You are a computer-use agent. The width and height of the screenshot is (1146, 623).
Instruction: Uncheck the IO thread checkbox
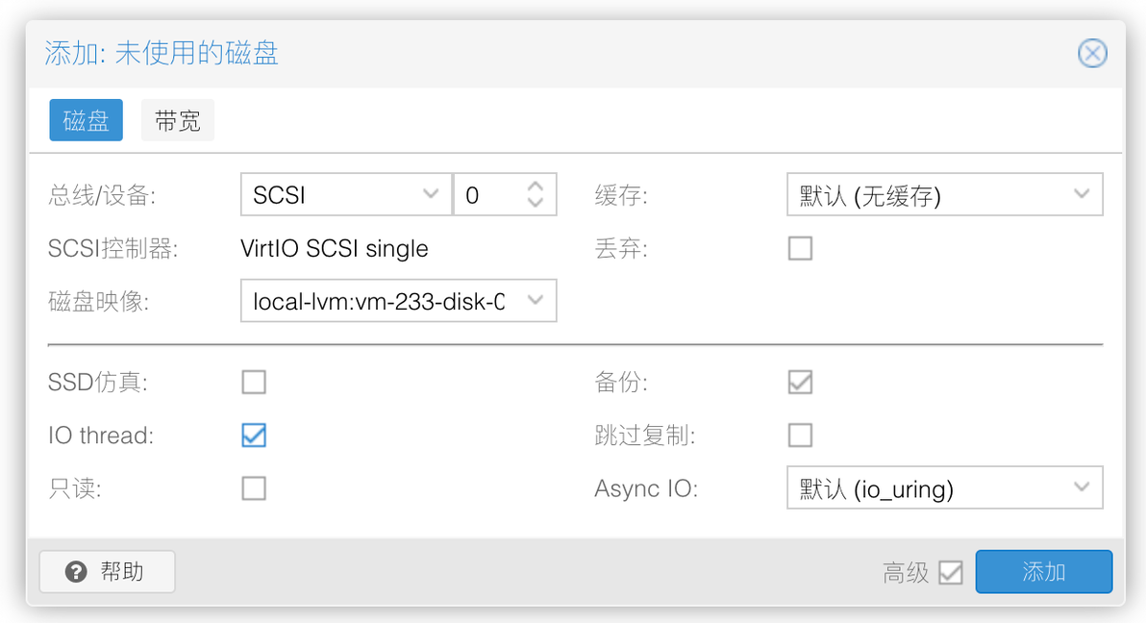[254, 436]
